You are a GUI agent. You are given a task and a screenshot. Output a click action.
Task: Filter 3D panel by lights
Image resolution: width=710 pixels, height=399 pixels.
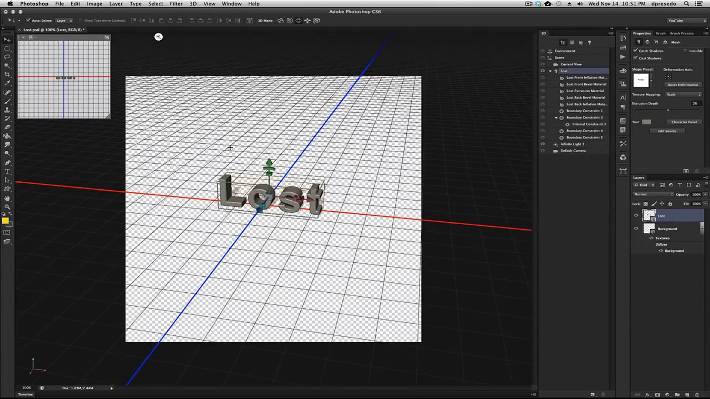click(x=589, y=42)
